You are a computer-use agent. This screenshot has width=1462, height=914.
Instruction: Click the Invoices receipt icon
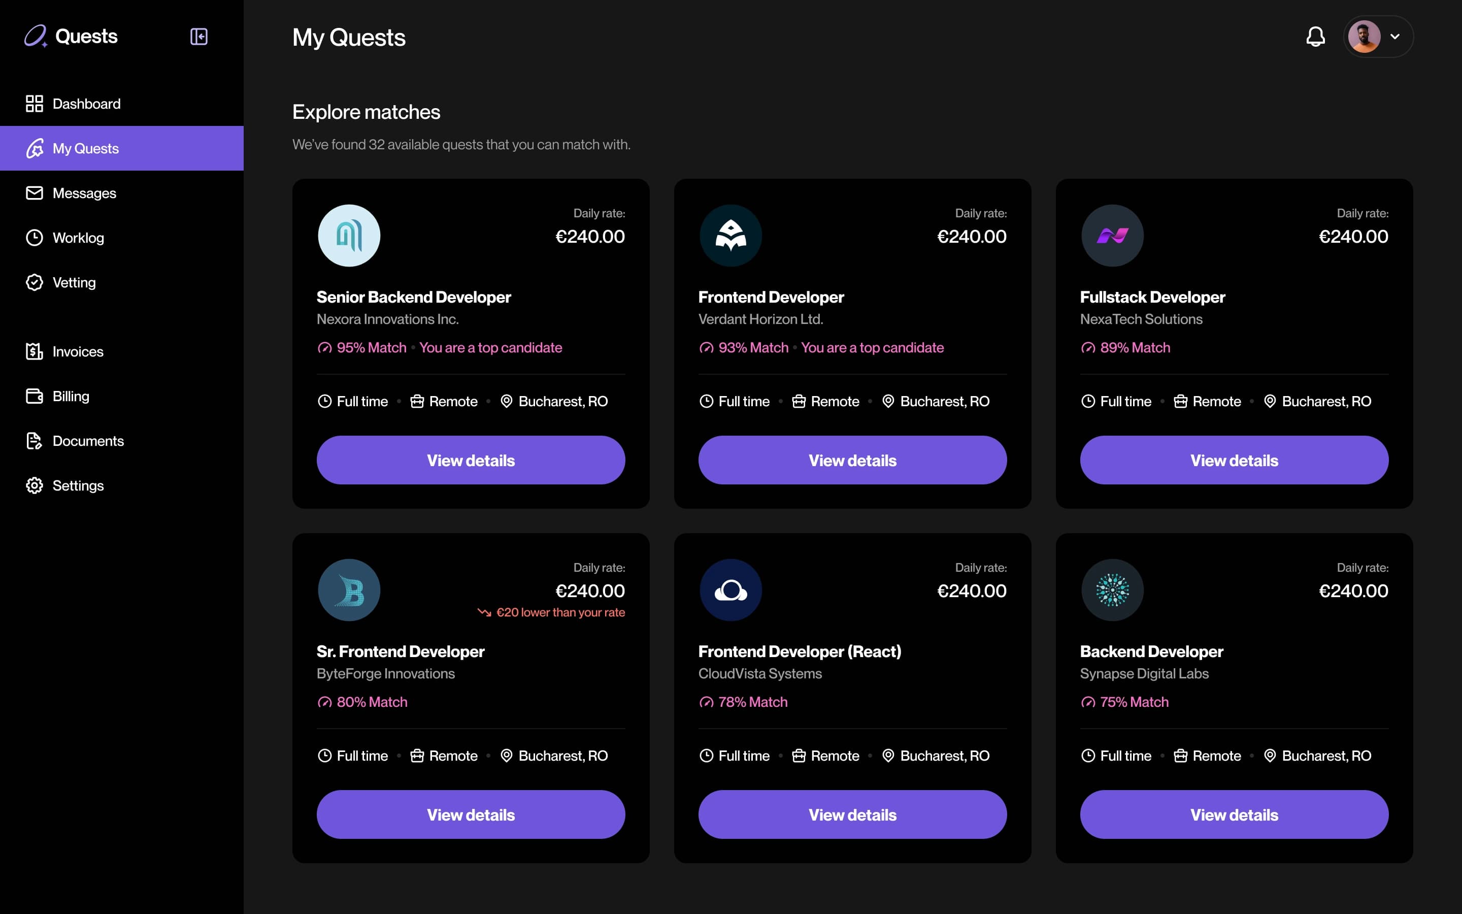pyautogui.click(x=35, y=351)
